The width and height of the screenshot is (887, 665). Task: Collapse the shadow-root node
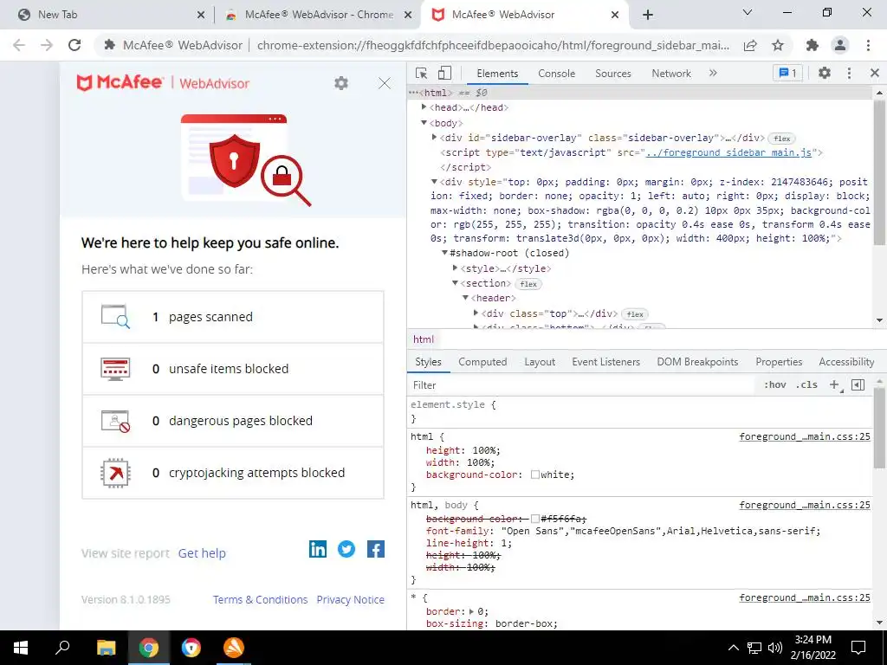[444, 253]
